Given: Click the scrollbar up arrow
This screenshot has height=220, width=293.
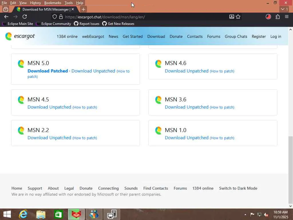Looking at the screenshot, I should [291, 30].
